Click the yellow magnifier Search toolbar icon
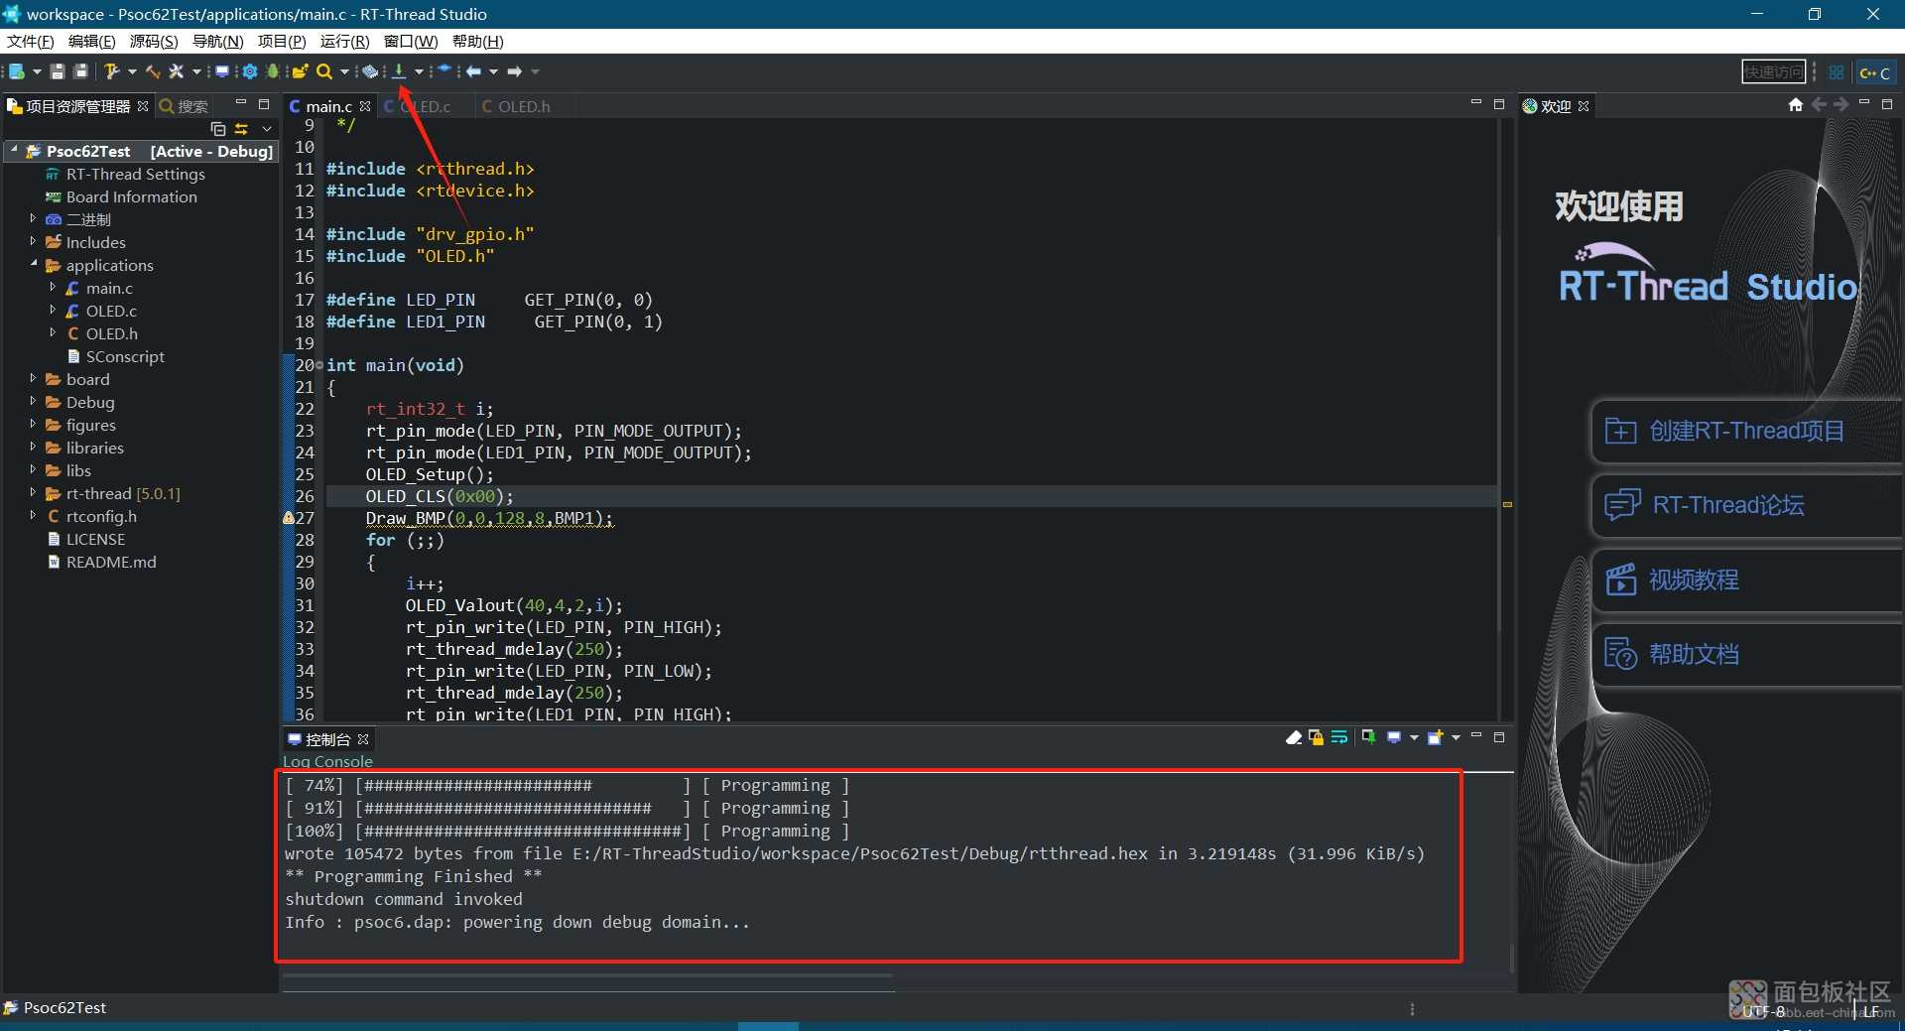 324,71
